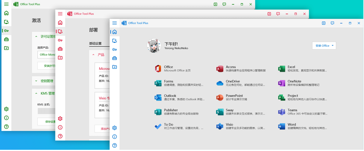Click 安装许可 button in green window
The width and height of the screenshot is (364, 151).
(46, 66)
